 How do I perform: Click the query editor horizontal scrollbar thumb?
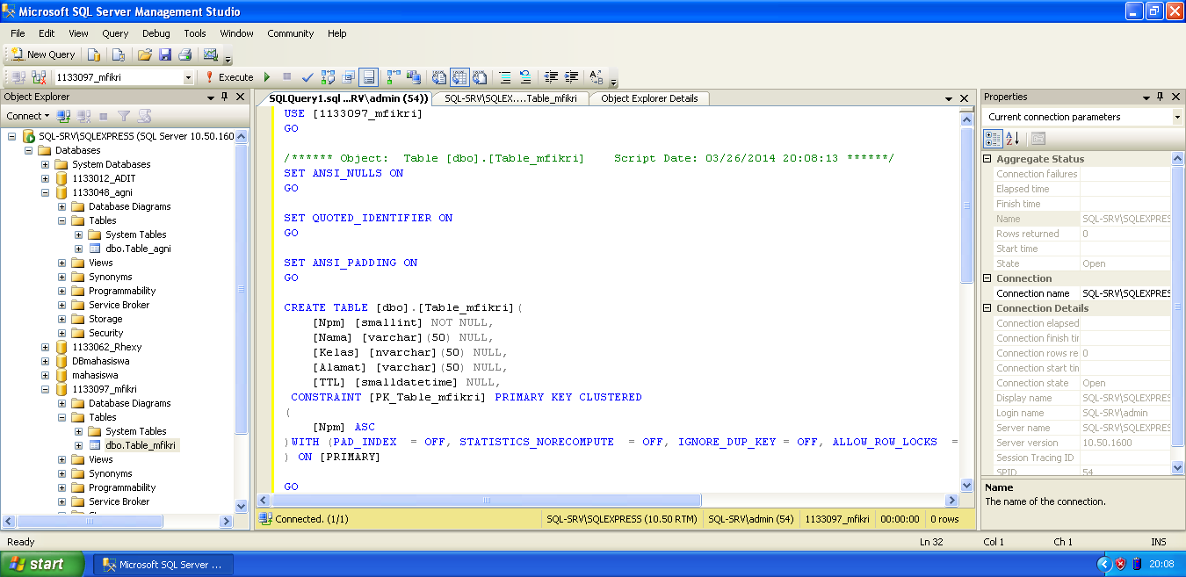coord(484,500)
